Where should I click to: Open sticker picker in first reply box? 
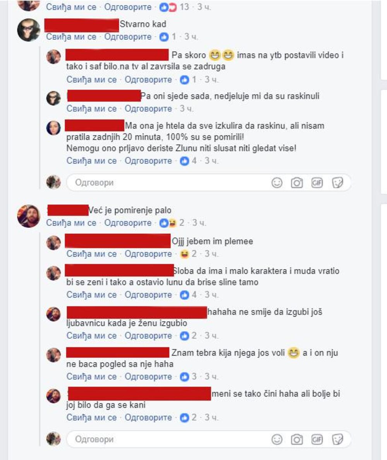point(337,183)
